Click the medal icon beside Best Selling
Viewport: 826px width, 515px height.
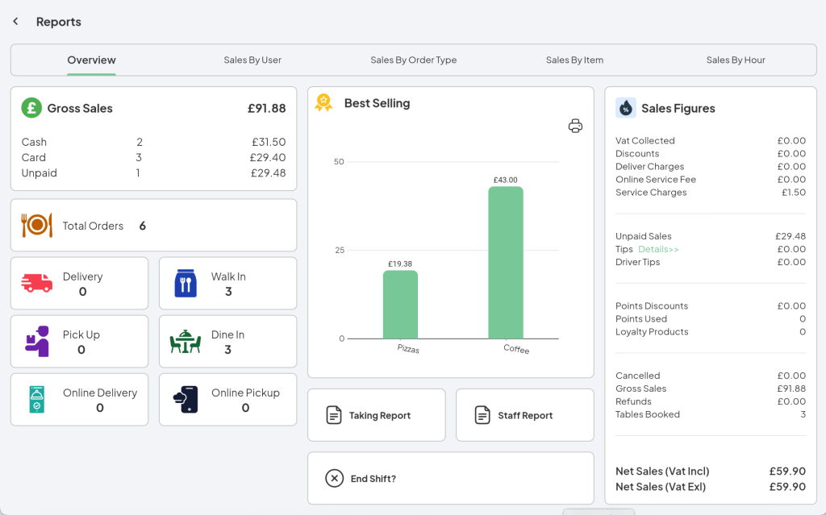point(323,102)
